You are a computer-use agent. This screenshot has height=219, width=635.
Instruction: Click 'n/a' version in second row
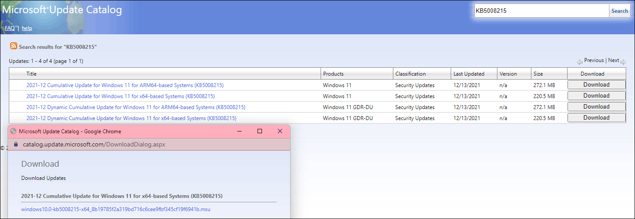pyautogui.click(x=504, y=96)
